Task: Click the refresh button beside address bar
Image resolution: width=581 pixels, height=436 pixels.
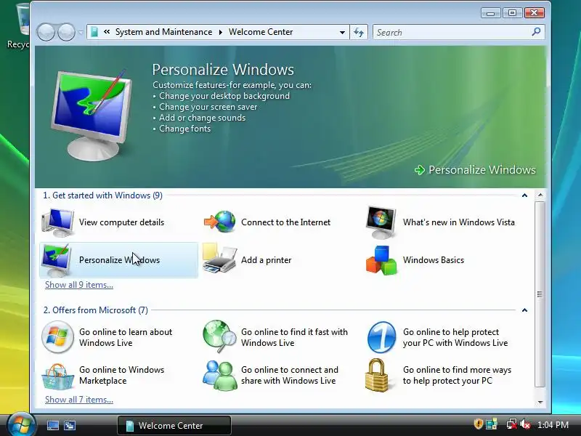Action: pyautogui.click(x=359, y=32)
